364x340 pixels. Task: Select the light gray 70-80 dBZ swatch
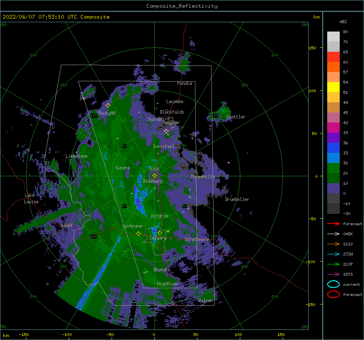point(333,37)
